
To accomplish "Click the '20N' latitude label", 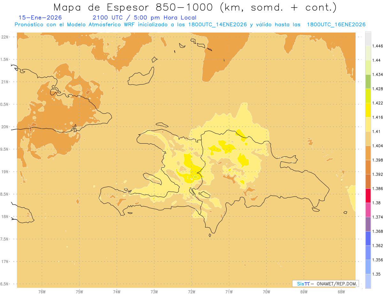I will pos(5,127).
